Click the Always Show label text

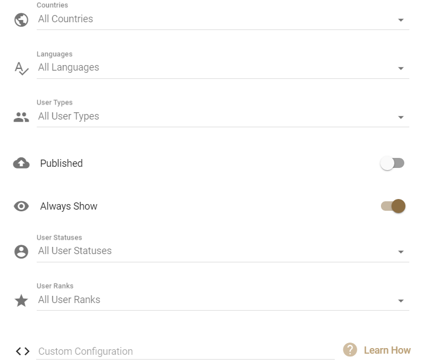[68, 206]
